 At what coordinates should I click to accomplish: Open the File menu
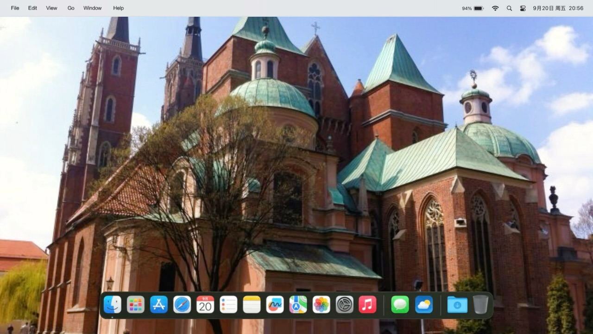click(x=15, y=8)
